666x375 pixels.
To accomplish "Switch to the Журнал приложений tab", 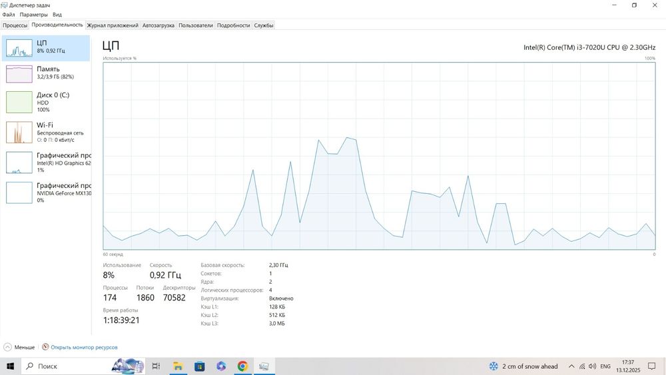I will coord(113,25).
